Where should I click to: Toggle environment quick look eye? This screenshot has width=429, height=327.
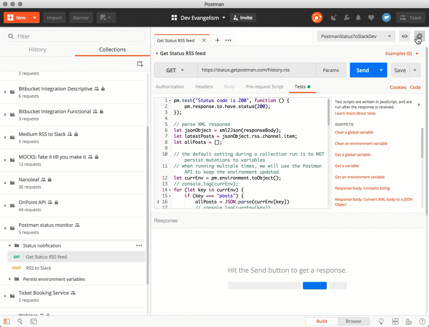click(x=405, y=36)
